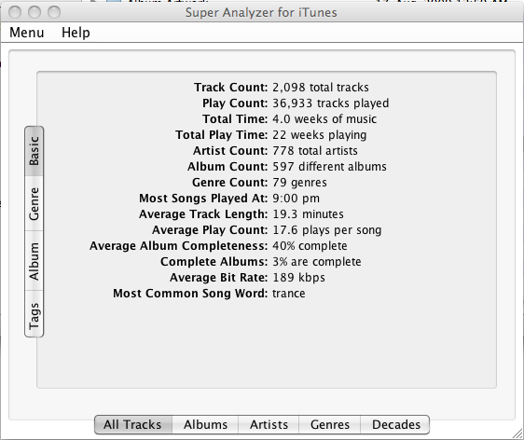Image resolution: width=524 pixels, height=440 pixels.
Task: Click the Super Analyzer for iTunes title
Action: [x=261, y=13]
